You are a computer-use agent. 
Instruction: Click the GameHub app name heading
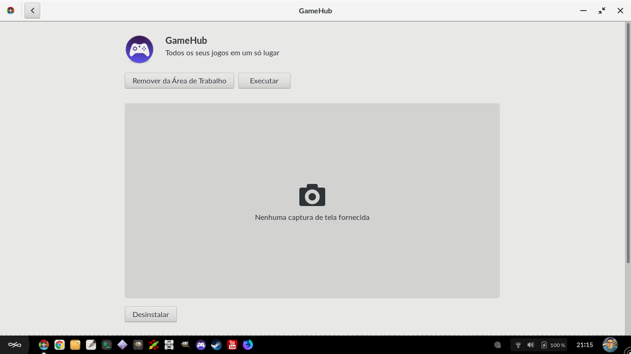pyautogui.click(x=186, y=41)
